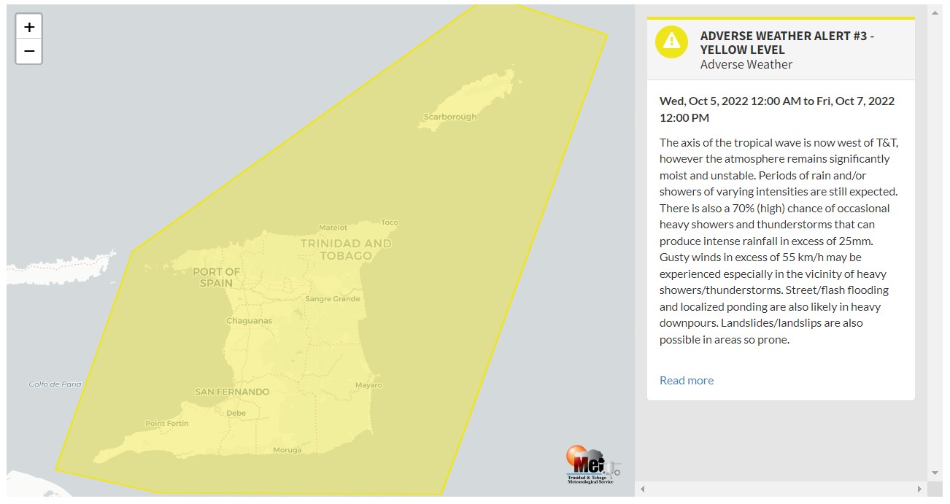Zoom out the map with minus button
This screenshot has width=950, height=504.
[29, 51]
